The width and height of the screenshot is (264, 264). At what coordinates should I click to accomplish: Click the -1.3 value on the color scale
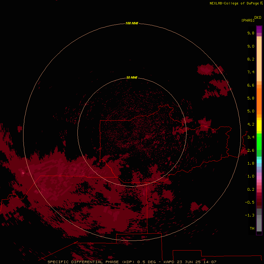click(x=250, y=215)
